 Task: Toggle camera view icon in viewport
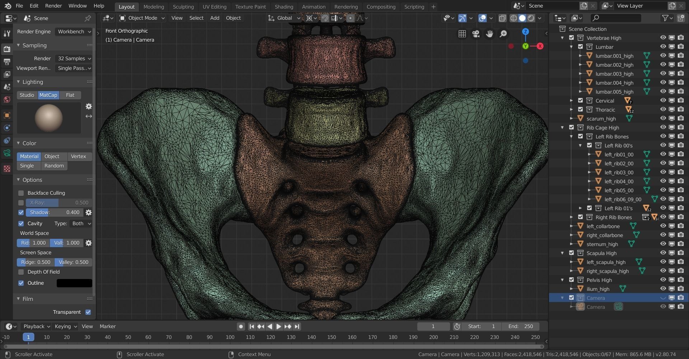476,34
